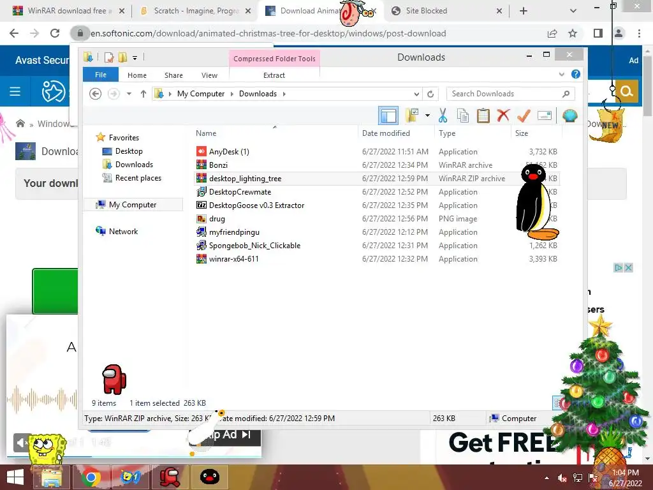Expand arrow after Downloads in breadcrumb
653x490 pixels.
pyautogui.click(x=284, y=94)
